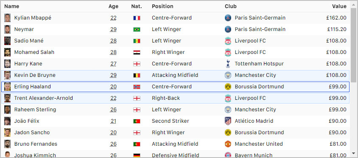Click the Liverpool FC crest beside Sadio Mané
Viewport: 358px width, 158px height.
(228, 41)
